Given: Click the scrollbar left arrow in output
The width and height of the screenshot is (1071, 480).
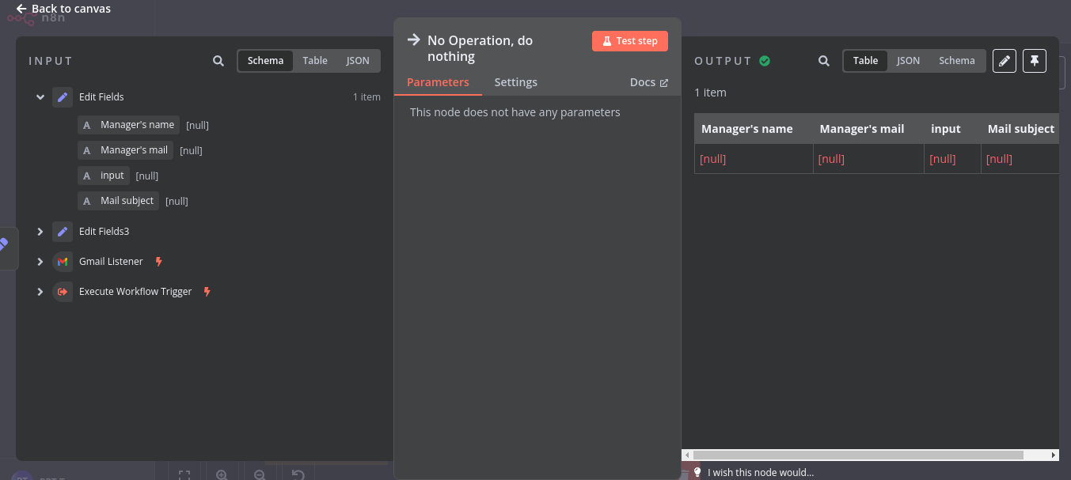Looking at the screenshot, I should click(687, 455).
